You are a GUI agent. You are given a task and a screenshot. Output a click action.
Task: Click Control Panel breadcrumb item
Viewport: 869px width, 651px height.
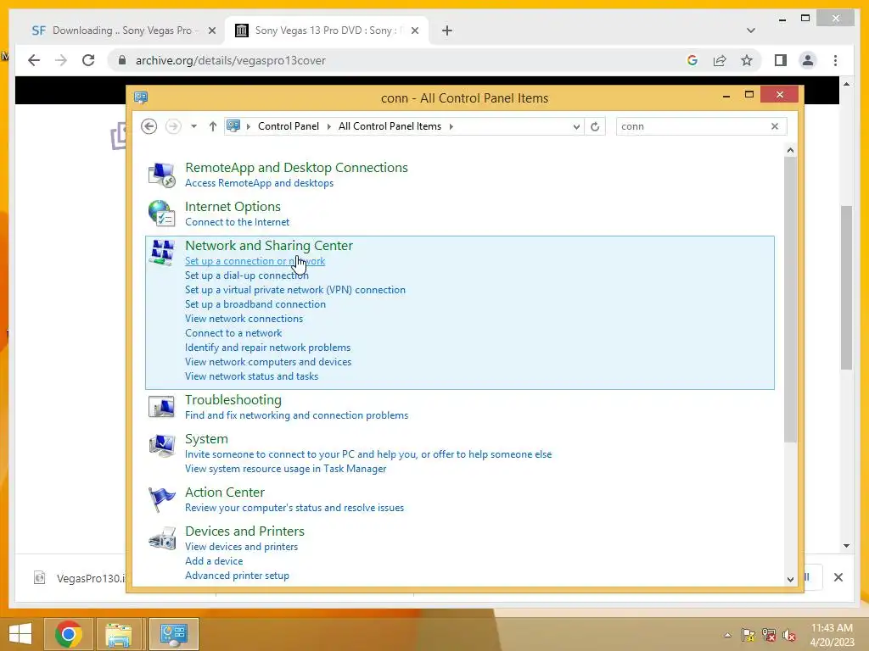[x=289, y=126]
